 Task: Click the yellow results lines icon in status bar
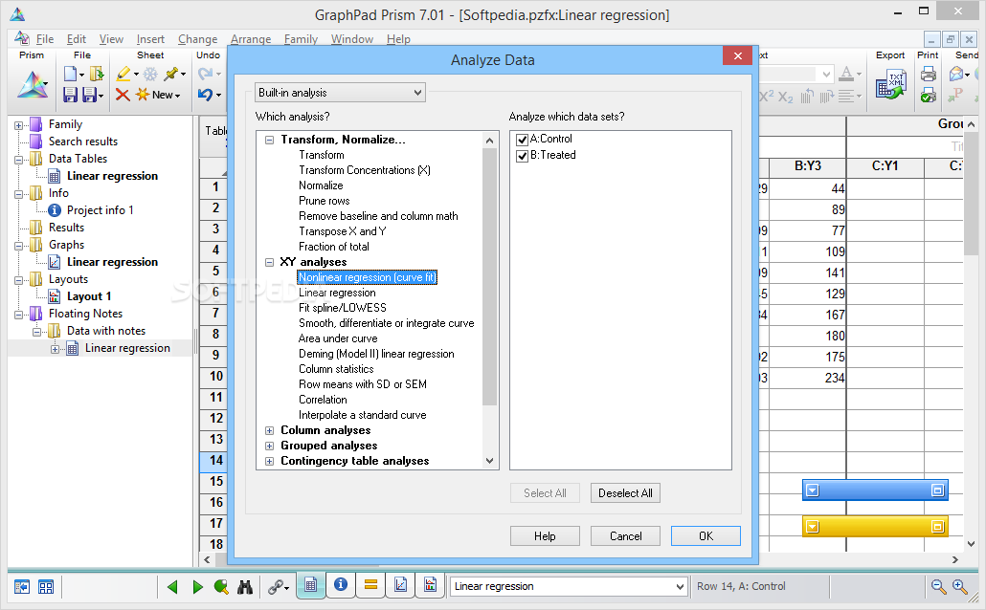371,585
